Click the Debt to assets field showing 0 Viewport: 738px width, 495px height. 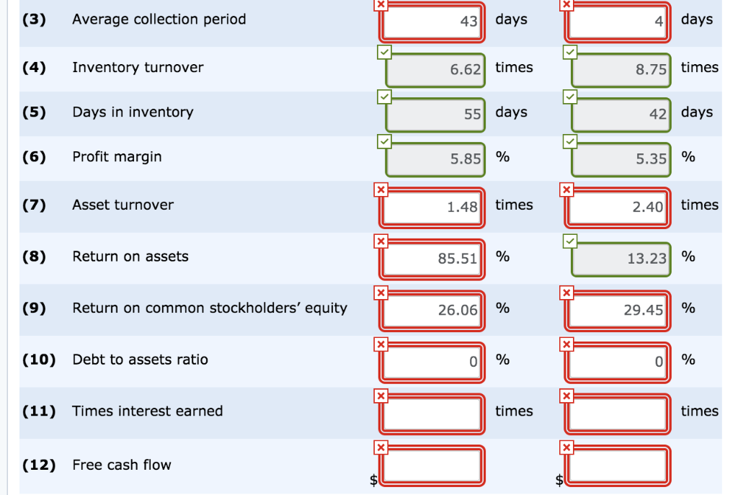tap(431, 361)
